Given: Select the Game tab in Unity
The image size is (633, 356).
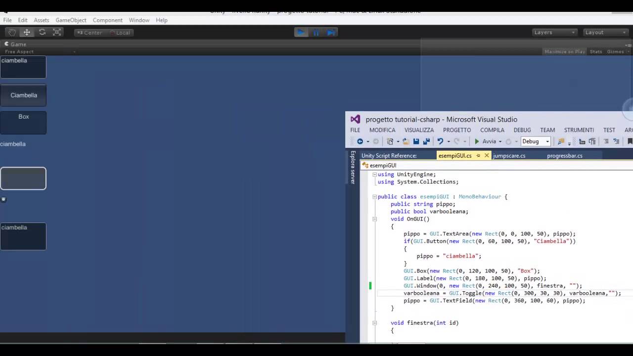Looking at the screenshot, I should tap(15, 44).
